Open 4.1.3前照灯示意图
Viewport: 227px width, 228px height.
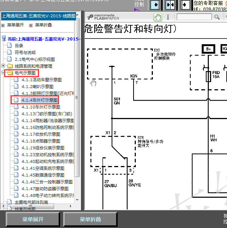pos(48,93)
